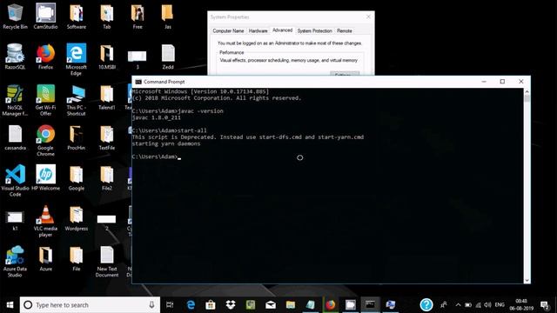The width and height of the screenshot is (557, 313).
Task: Open Microsoft Edge from the taskbar
Action: (191, 305)
